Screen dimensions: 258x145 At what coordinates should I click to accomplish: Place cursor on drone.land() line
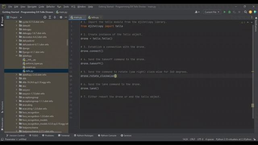coord(89,89)
